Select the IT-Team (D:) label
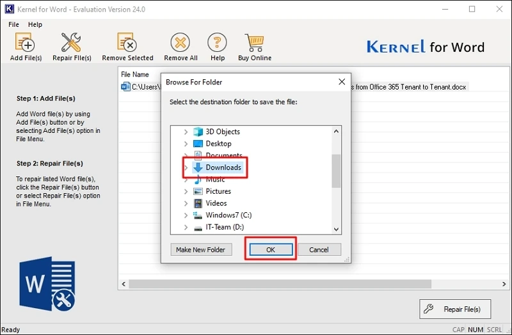The height and width of the screenshot is (335, 512). tap(225, 227)
